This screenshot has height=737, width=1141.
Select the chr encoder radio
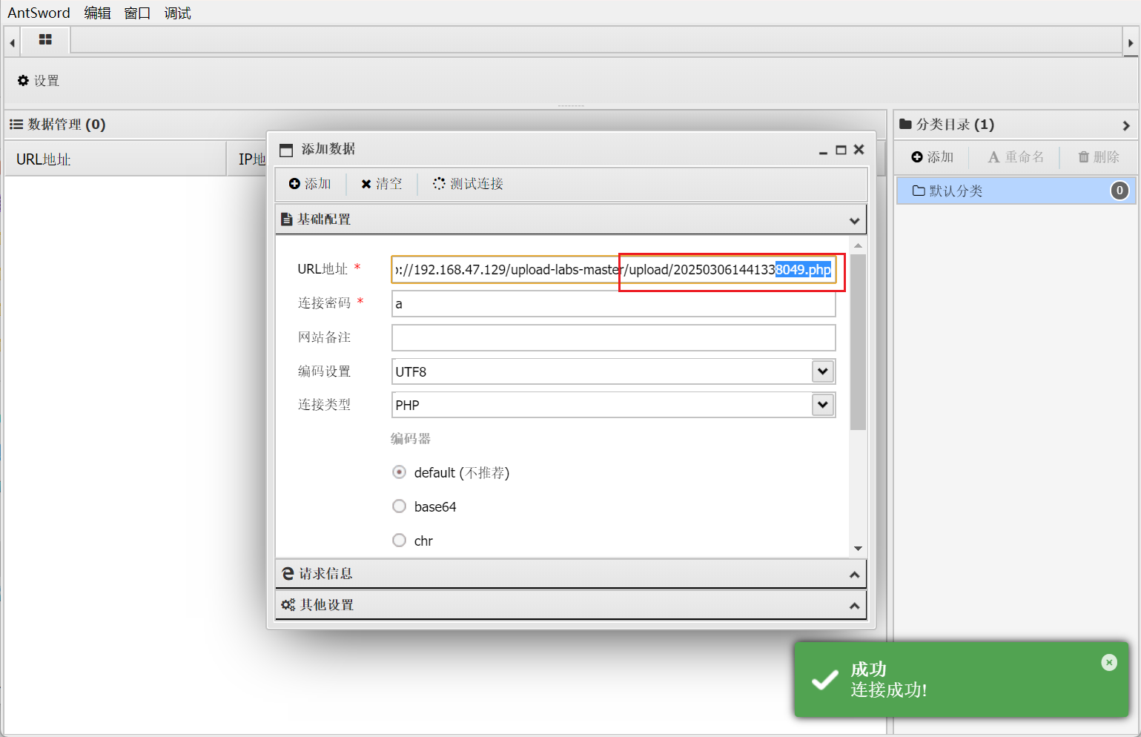(x=399, y=541)
